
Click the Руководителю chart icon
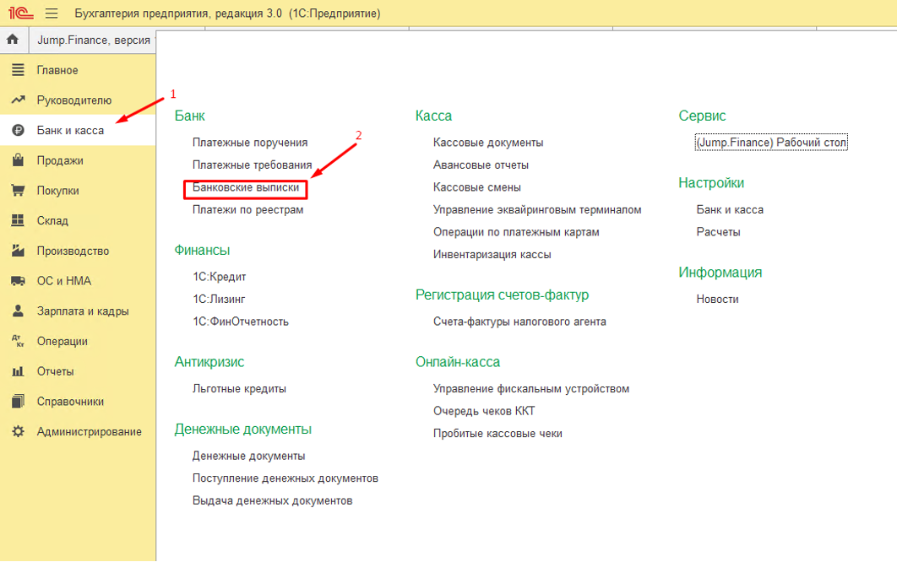coord(18,100)
